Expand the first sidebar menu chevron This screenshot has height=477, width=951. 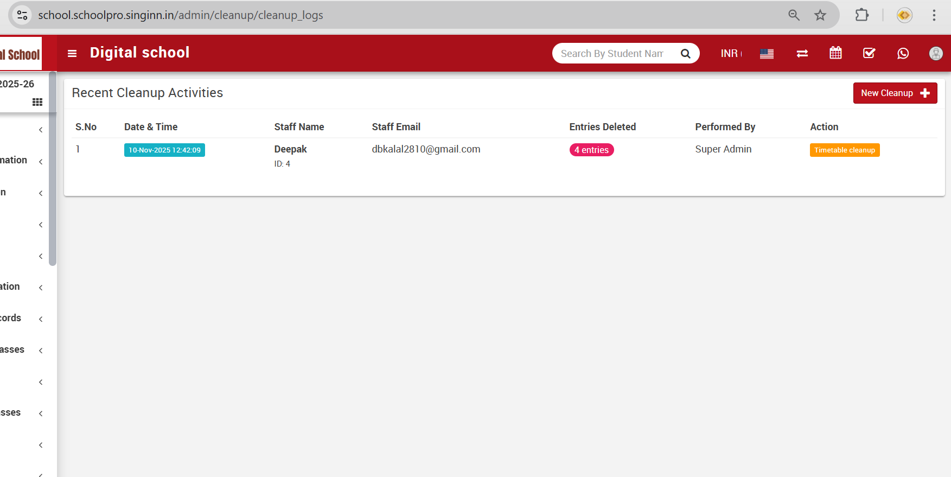click(x=41, y=130)
